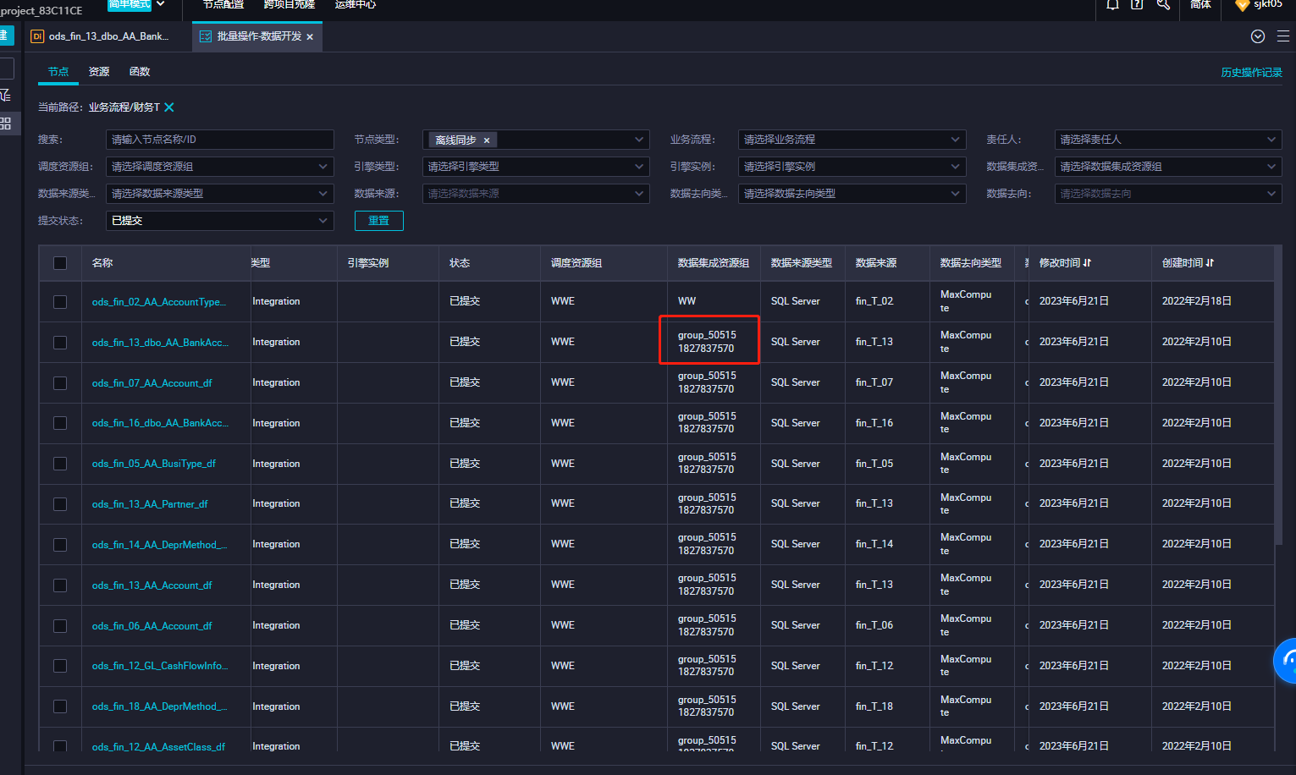Open tab list circled chevron icon
Viewport: 1296px width, 775px height.
point(1258,36)
